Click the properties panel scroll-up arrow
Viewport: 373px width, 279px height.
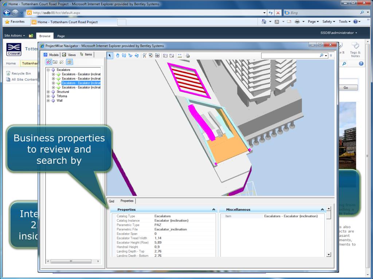(x=329, y=209)
